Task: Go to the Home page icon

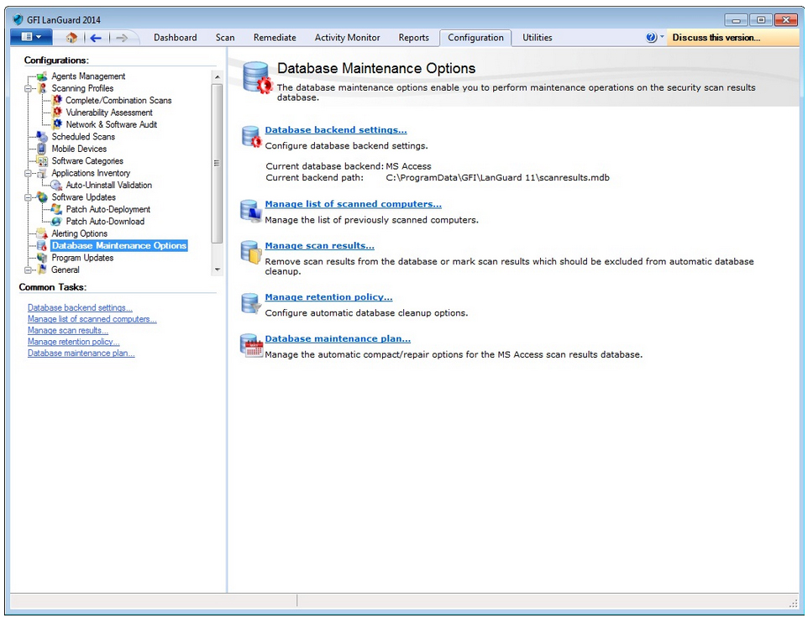Action: [x=71, y=38]
